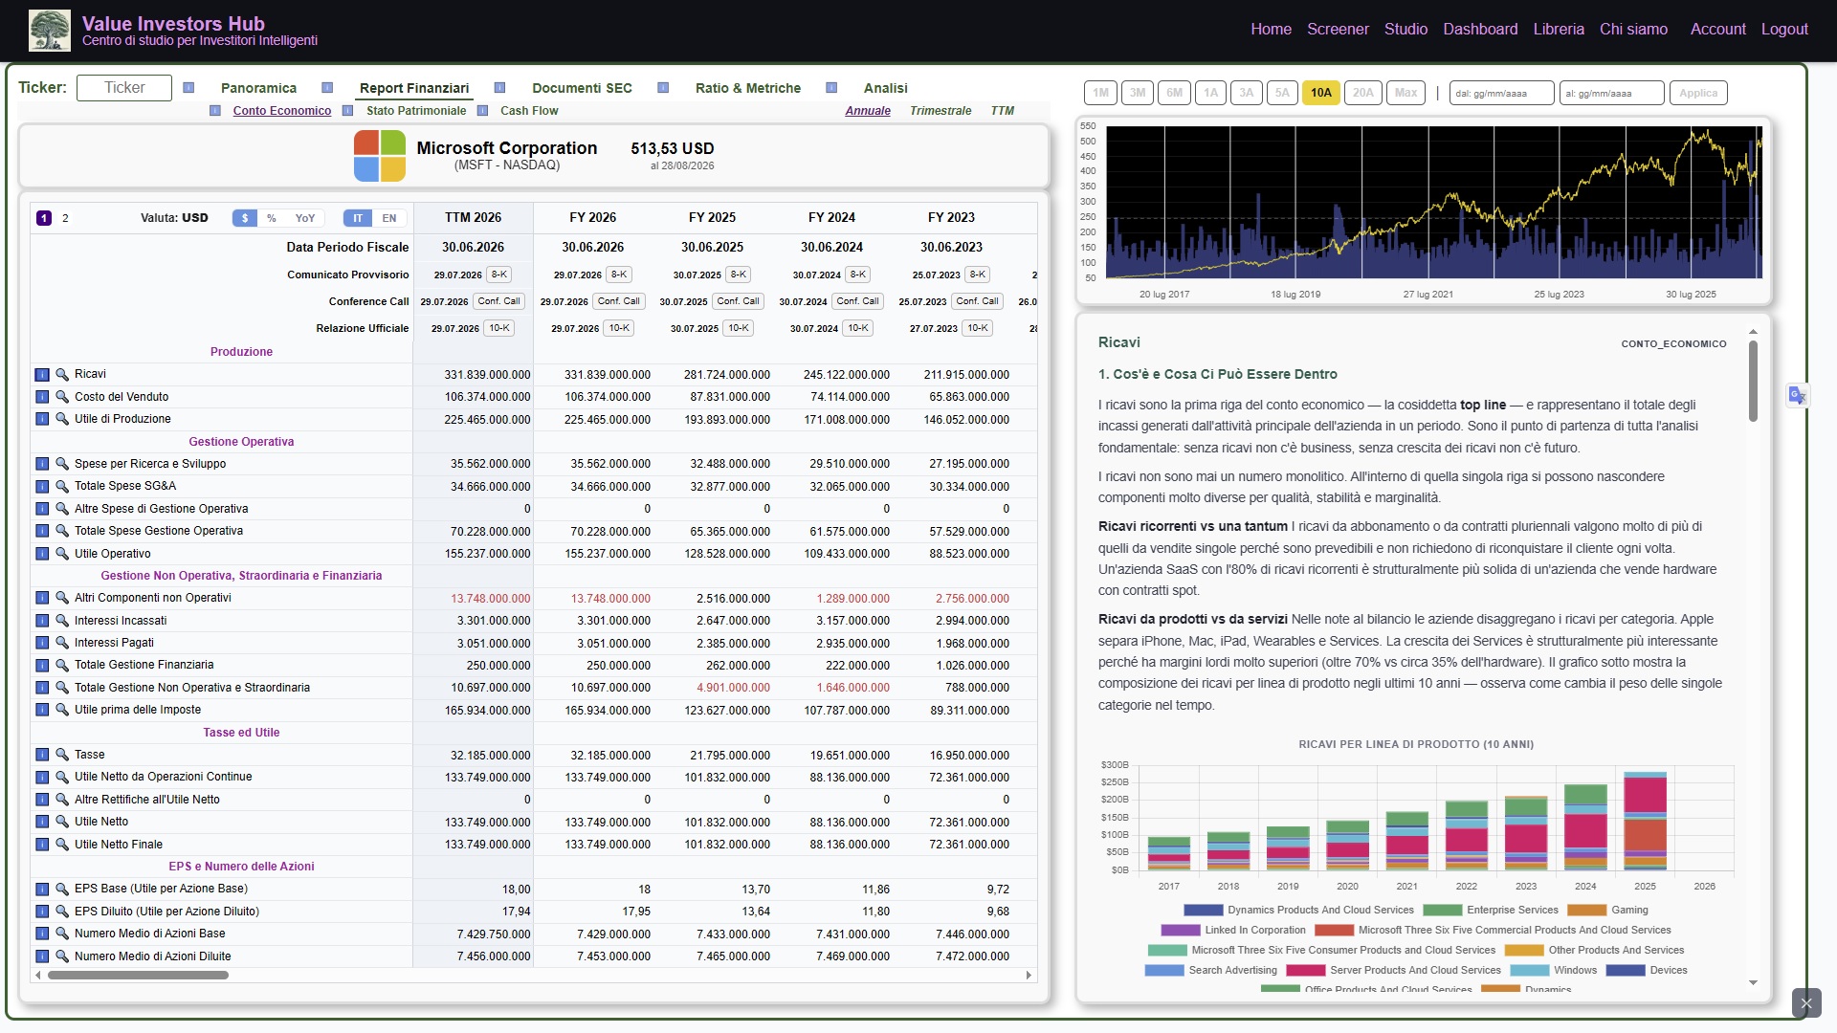Set the chart range to 20A
This screenshot has height=1033, width=1837.
1363,93
